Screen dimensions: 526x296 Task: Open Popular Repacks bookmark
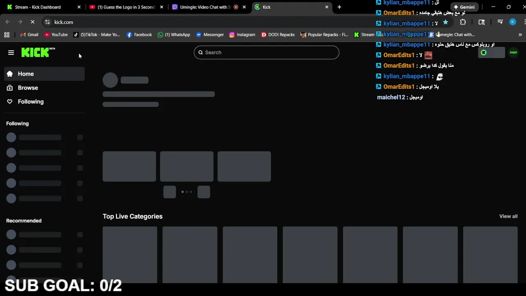324,35
